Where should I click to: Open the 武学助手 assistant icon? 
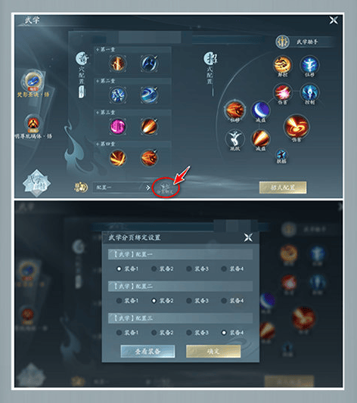tap(282, 42)
